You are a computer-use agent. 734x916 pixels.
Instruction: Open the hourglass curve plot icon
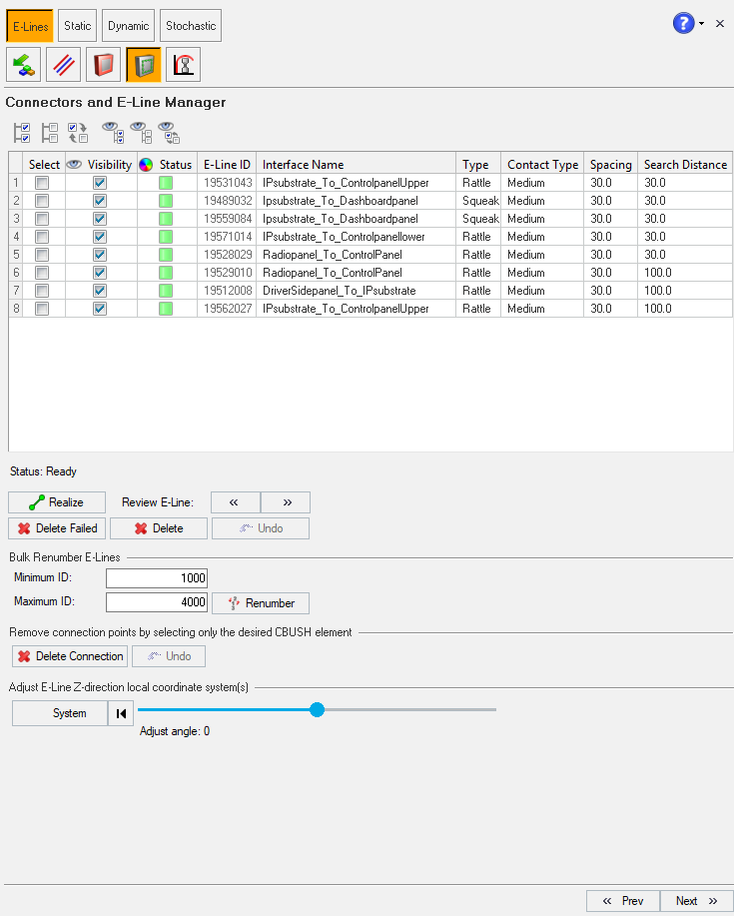(x=184, y=64)
